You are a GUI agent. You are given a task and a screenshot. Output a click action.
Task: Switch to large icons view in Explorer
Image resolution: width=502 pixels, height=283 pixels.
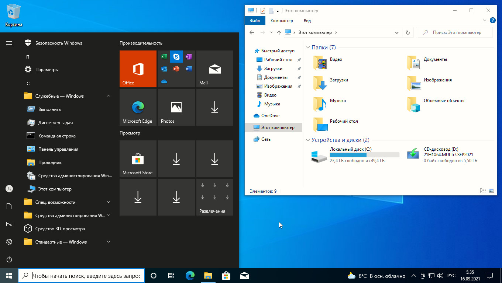click(x=491, y=191)
